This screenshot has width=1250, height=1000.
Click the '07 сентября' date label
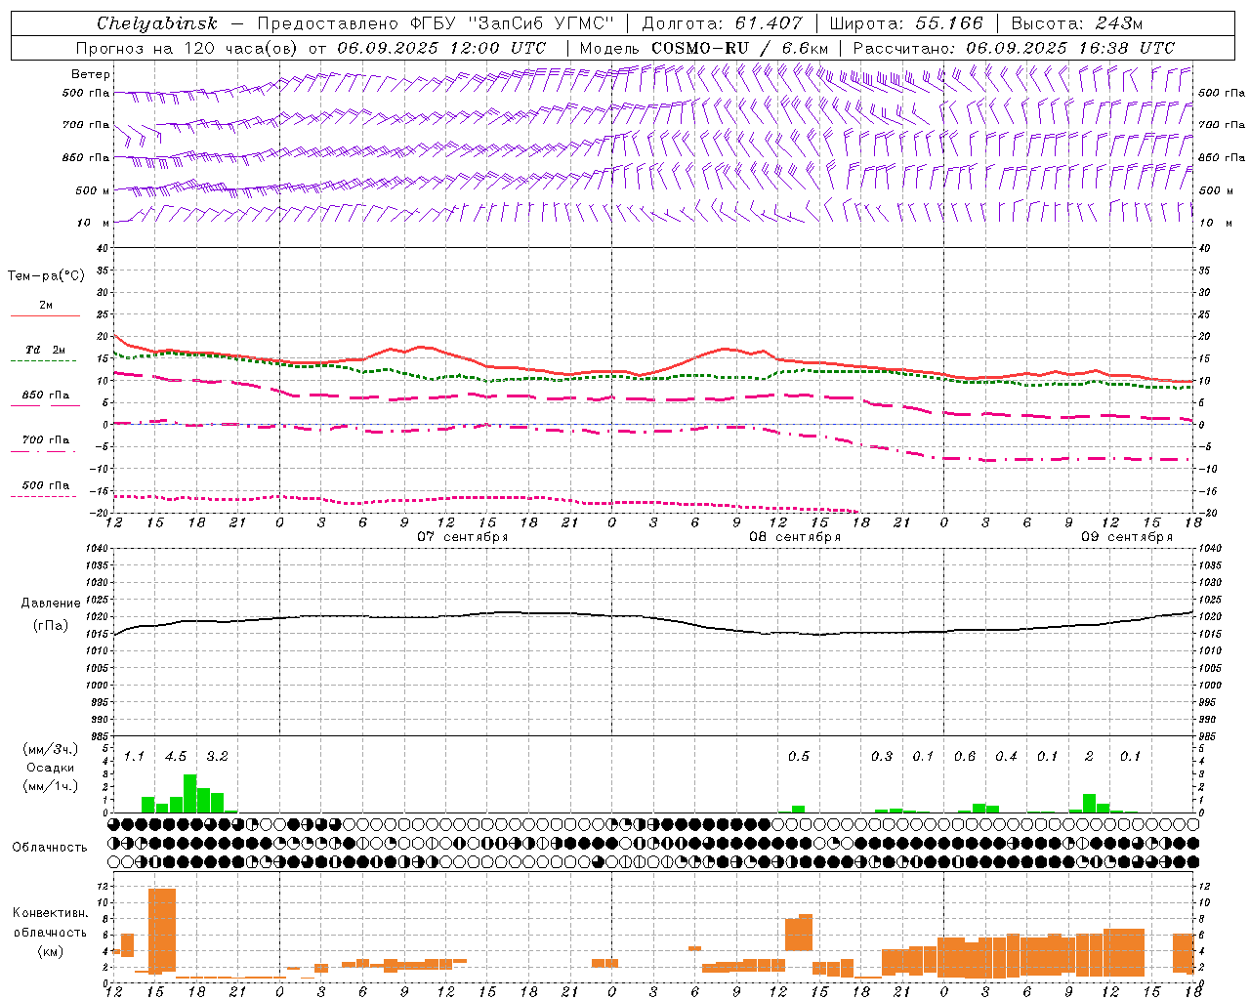point(462,537)
